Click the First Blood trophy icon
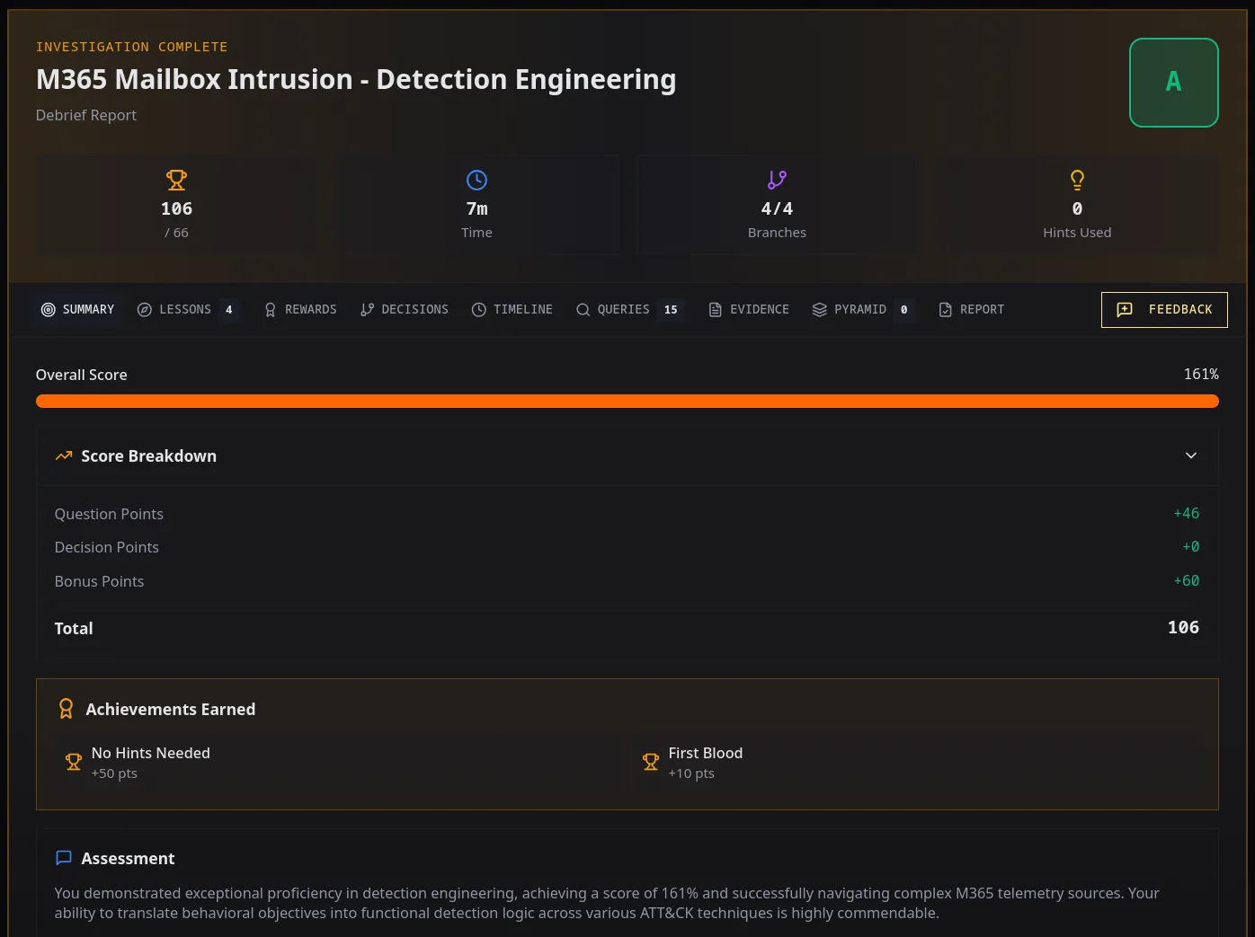This screenshot has width=1255, height=937. [651, 762]
